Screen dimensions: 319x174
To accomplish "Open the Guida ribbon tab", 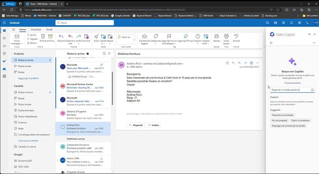I will [x=49, y=29].
